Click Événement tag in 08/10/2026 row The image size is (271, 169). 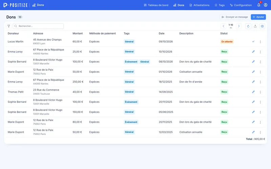(x=131, y=62)
